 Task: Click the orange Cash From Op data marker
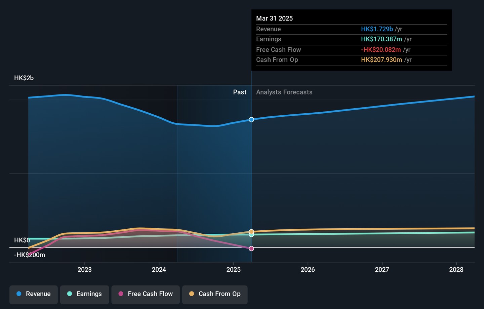(251, 232)
